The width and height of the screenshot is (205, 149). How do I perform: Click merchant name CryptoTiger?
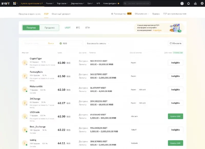pyautogui.click(x=36, y=59)
